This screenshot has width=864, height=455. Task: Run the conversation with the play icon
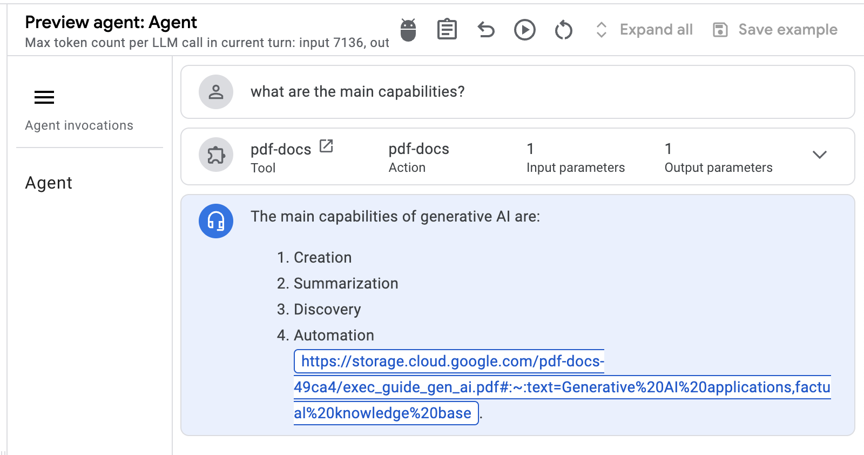click(x=525, y=30)
